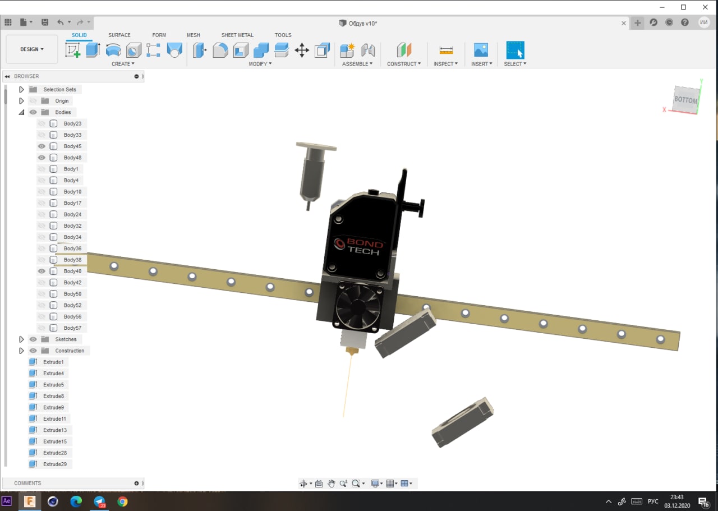
Task: Show Body23 using its eye icon
Action: [42, 123]
